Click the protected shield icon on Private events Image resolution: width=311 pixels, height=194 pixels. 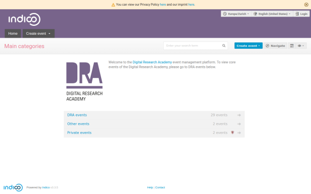[232, 132]
